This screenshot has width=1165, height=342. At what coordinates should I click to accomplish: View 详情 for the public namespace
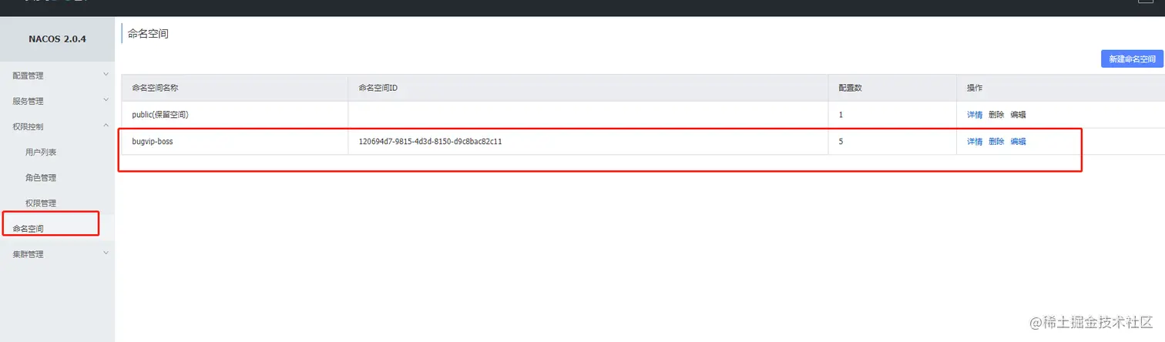(x=975, y=115)
